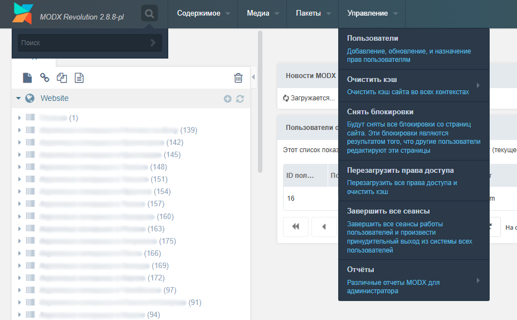The image size is (517, 320).
Task: Open the Содержимое menu
Action: point(203,13)
